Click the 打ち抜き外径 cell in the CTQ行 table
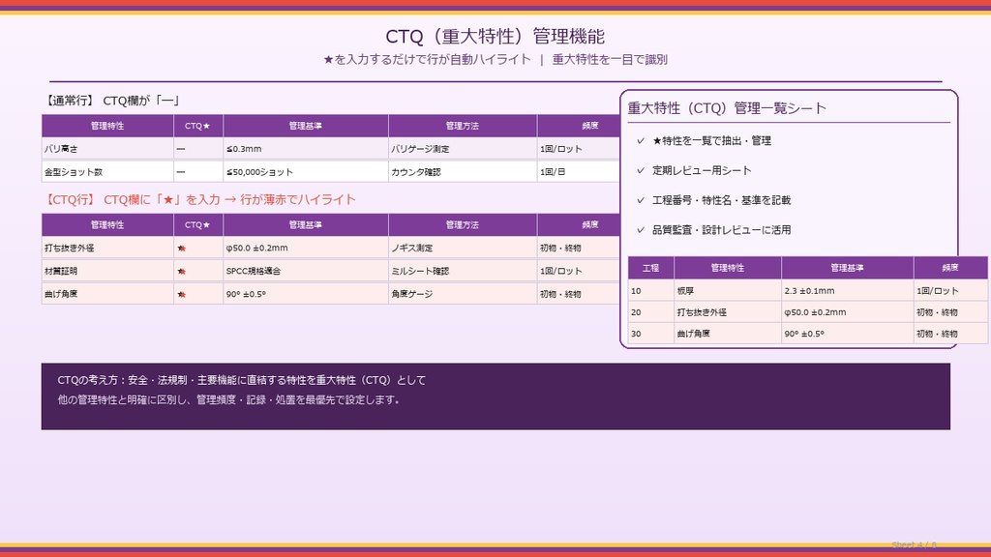The width and height of the screenshot is (991, 557). click(x=107, y=249)
